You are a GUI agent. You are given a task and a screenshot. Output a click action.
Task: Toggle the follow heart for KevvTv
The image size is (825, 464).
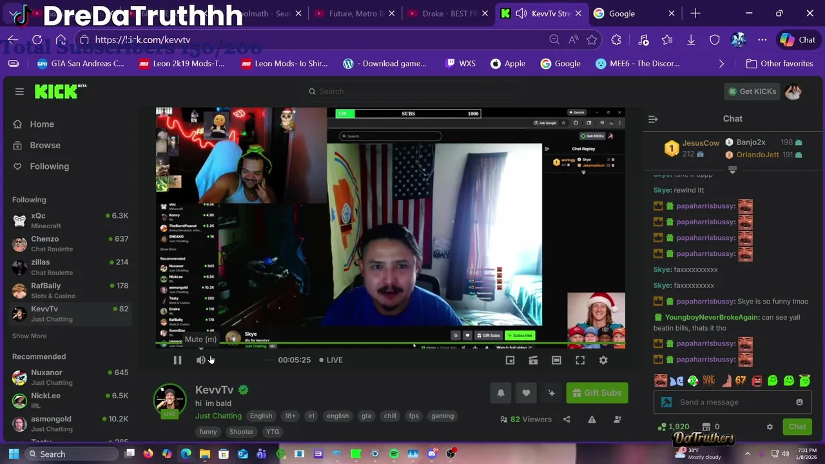click(x=526, y=393)
